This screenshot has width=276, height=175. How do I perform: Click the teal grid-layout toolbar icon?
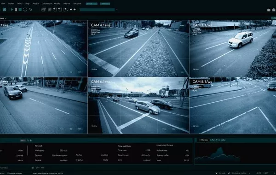click(4, 10)
